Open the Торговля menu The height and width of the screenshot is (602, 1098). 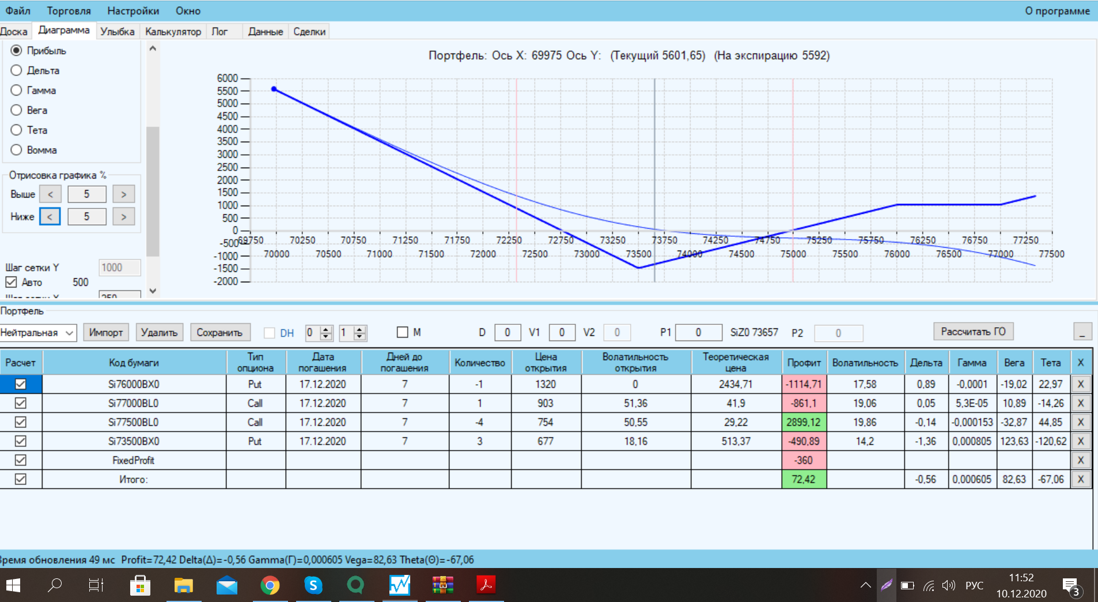tap(69, 11)
